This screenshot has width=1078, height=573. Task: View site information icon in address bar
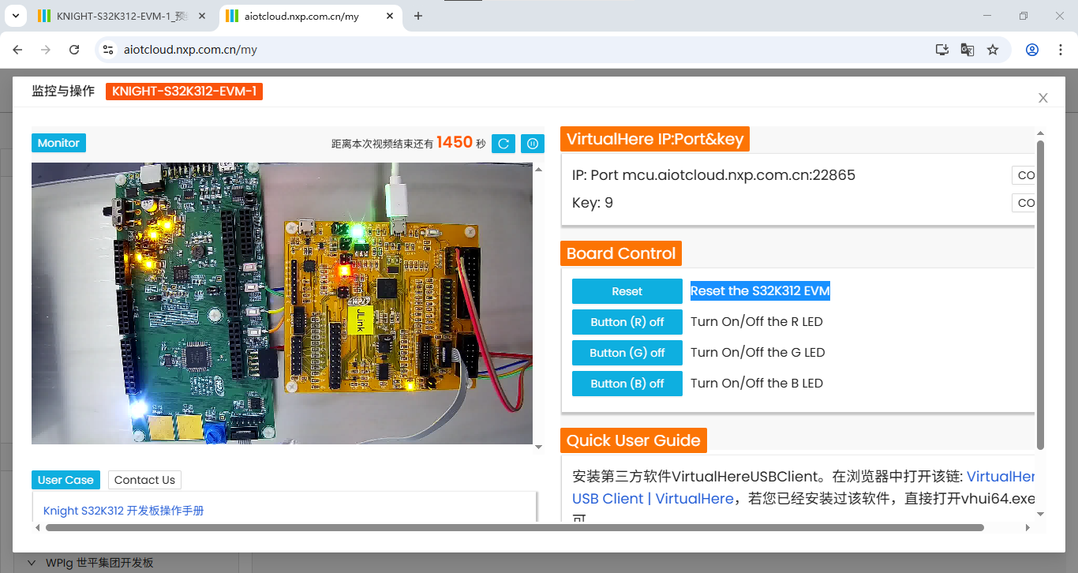coord(109,50)
